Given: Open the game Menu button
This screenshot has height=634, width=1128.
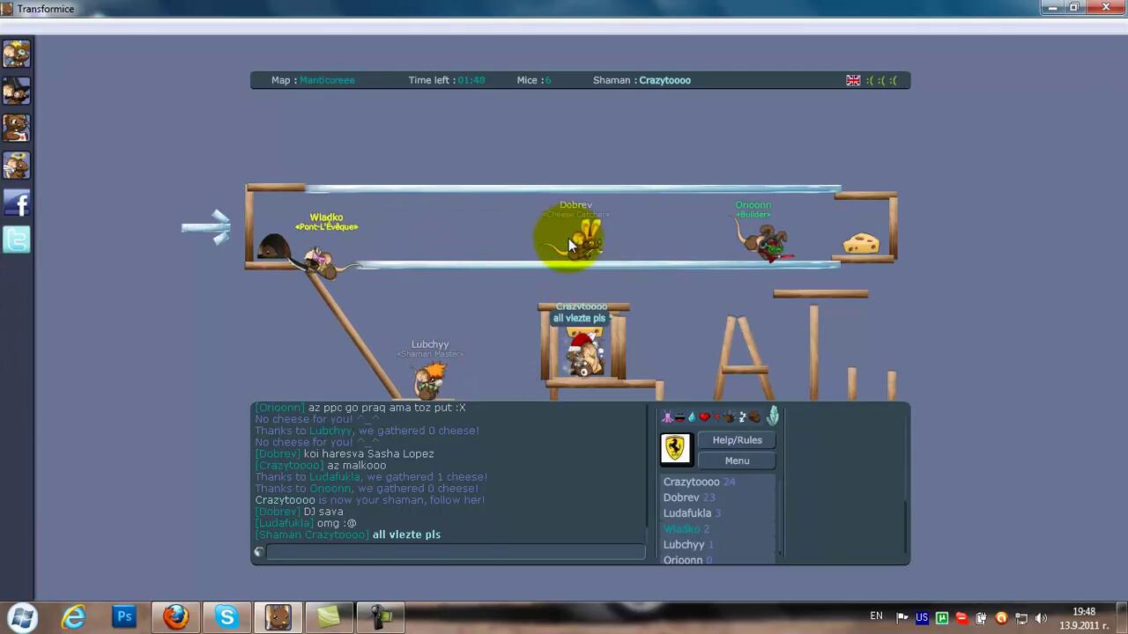Looking at the screenshot, I should tap(737, 461).
